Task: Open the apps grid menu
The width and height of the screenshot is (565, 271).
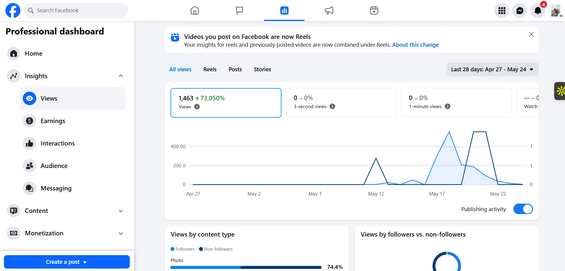Action: click(x=502, y=11)
